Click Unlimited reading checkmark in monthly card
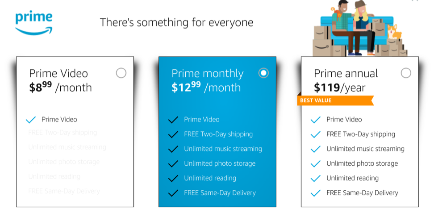 (x=173, y=178)
